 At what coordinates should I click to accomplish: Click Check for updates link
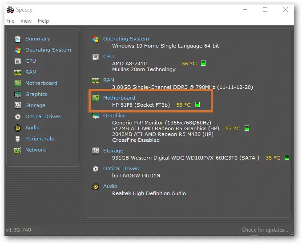click(x=265, y=230)
